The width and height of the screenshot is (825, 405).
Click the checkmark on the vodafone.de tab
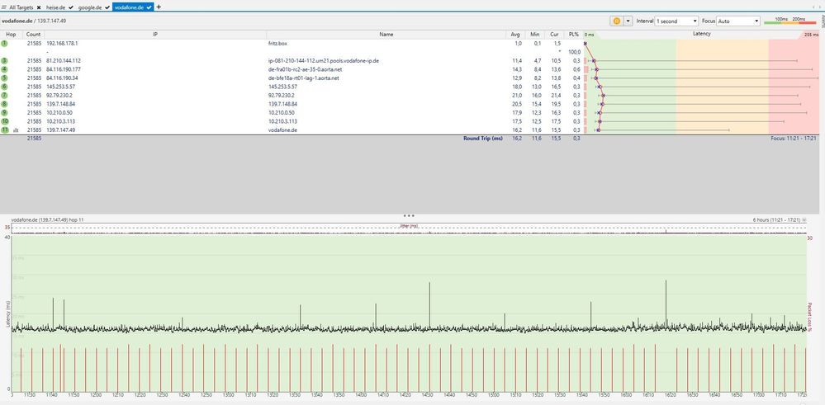[x=149, y=7]
